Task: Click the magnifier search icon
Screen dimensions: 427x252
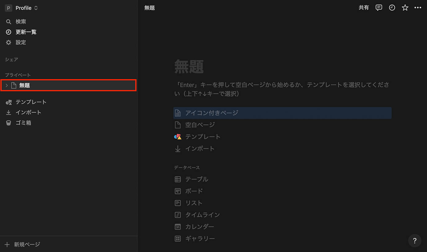Action: (9, 22)
